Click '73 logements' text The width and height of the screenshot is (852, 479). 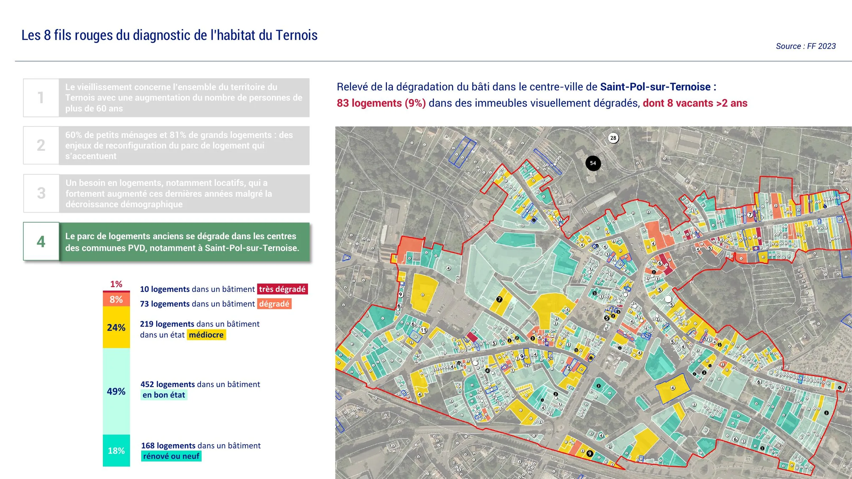(x=165, y=304)
